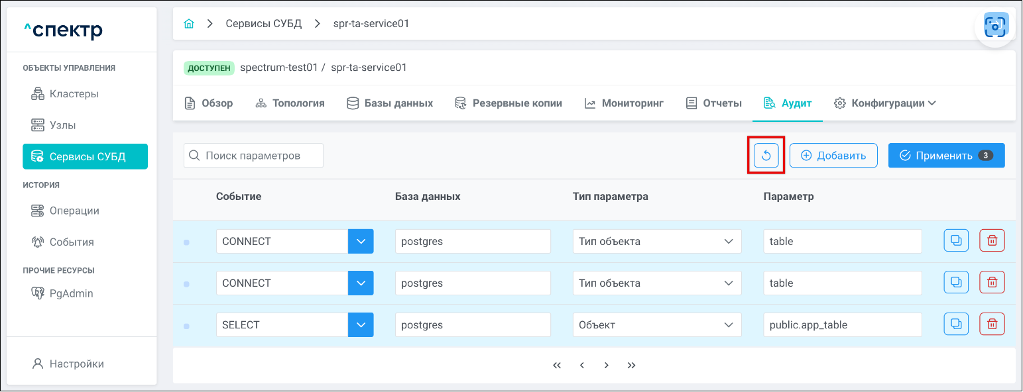The image size is (1023, 392).
Task: Copy the first CONNECT audit row
Action: [955, 242]
